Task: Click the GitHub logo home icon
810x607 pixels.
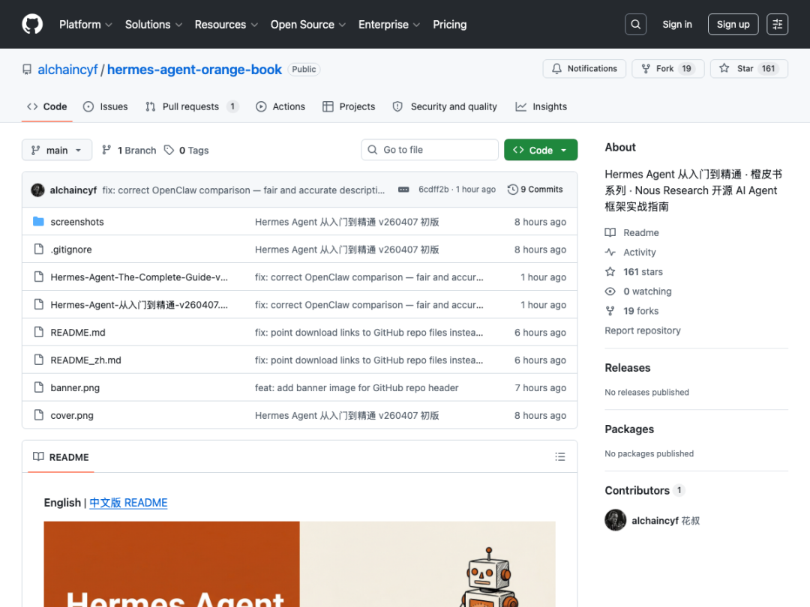Action: tap(32, 24)
